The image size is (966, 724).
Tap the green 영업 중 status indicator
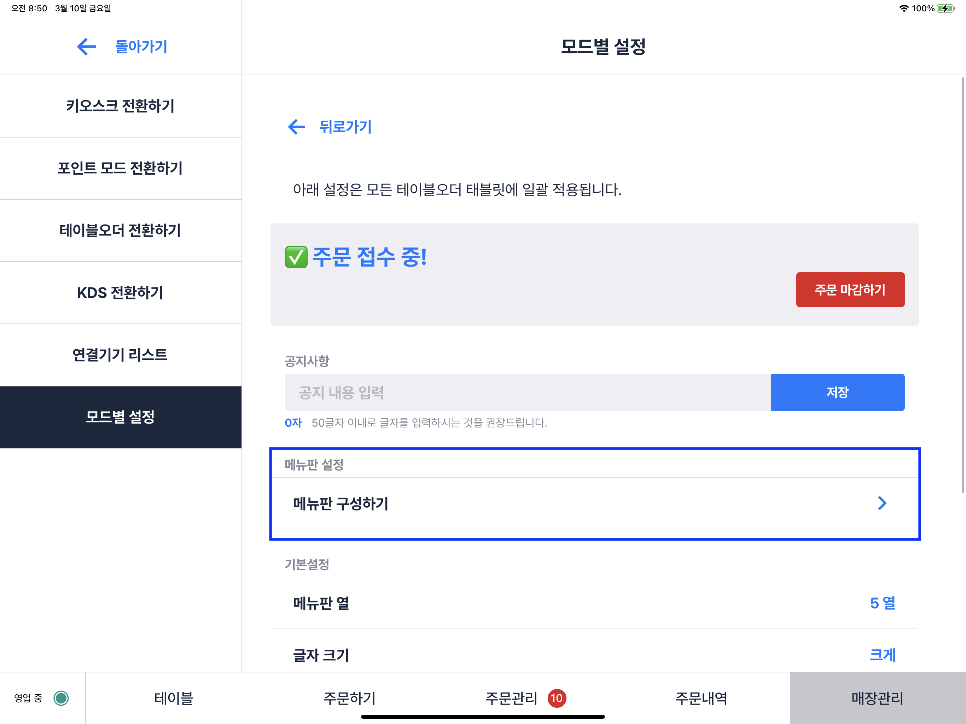pos(61,698)
